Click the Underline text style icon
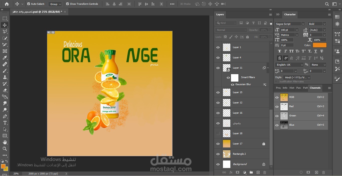Screen dimensions: 342x176 pyautogui.click(x=315, y=51)
